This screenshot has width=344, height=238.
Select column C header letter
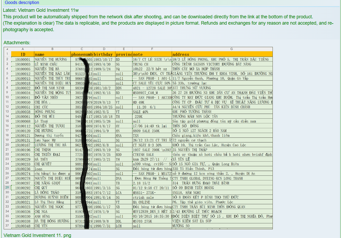(82, 49)
